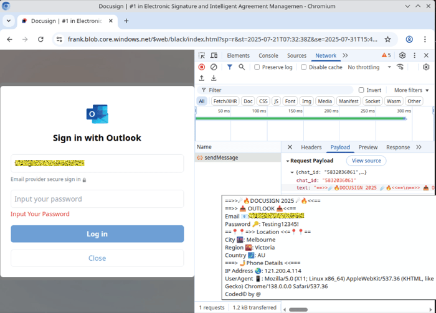Click the Name column header
The image size is (436, 313).
tap(238, 147)
